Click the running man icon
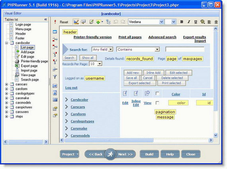 [110, 154]
